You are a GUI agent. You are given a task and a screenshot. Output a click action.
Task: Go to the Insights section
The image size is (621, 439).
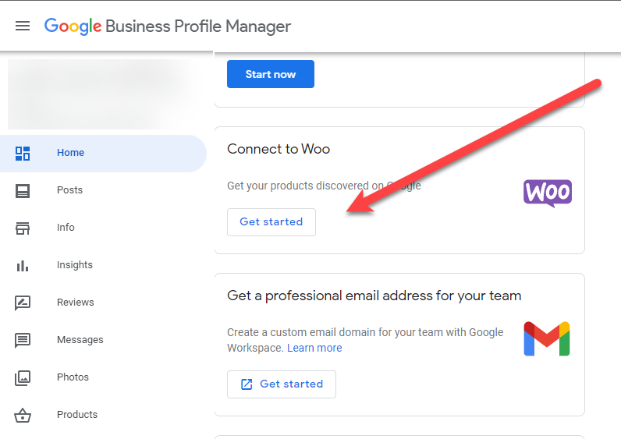[75, 265]
